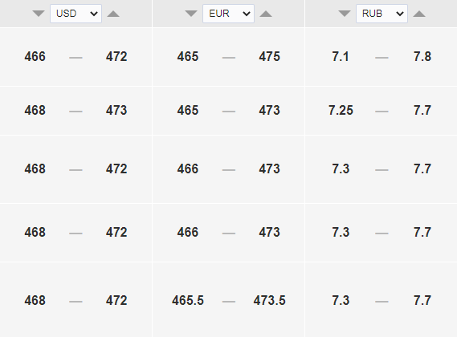The image size is (457, 337).
Task: Sort USD column ascending with up arrow
Action: click(113, 14)
